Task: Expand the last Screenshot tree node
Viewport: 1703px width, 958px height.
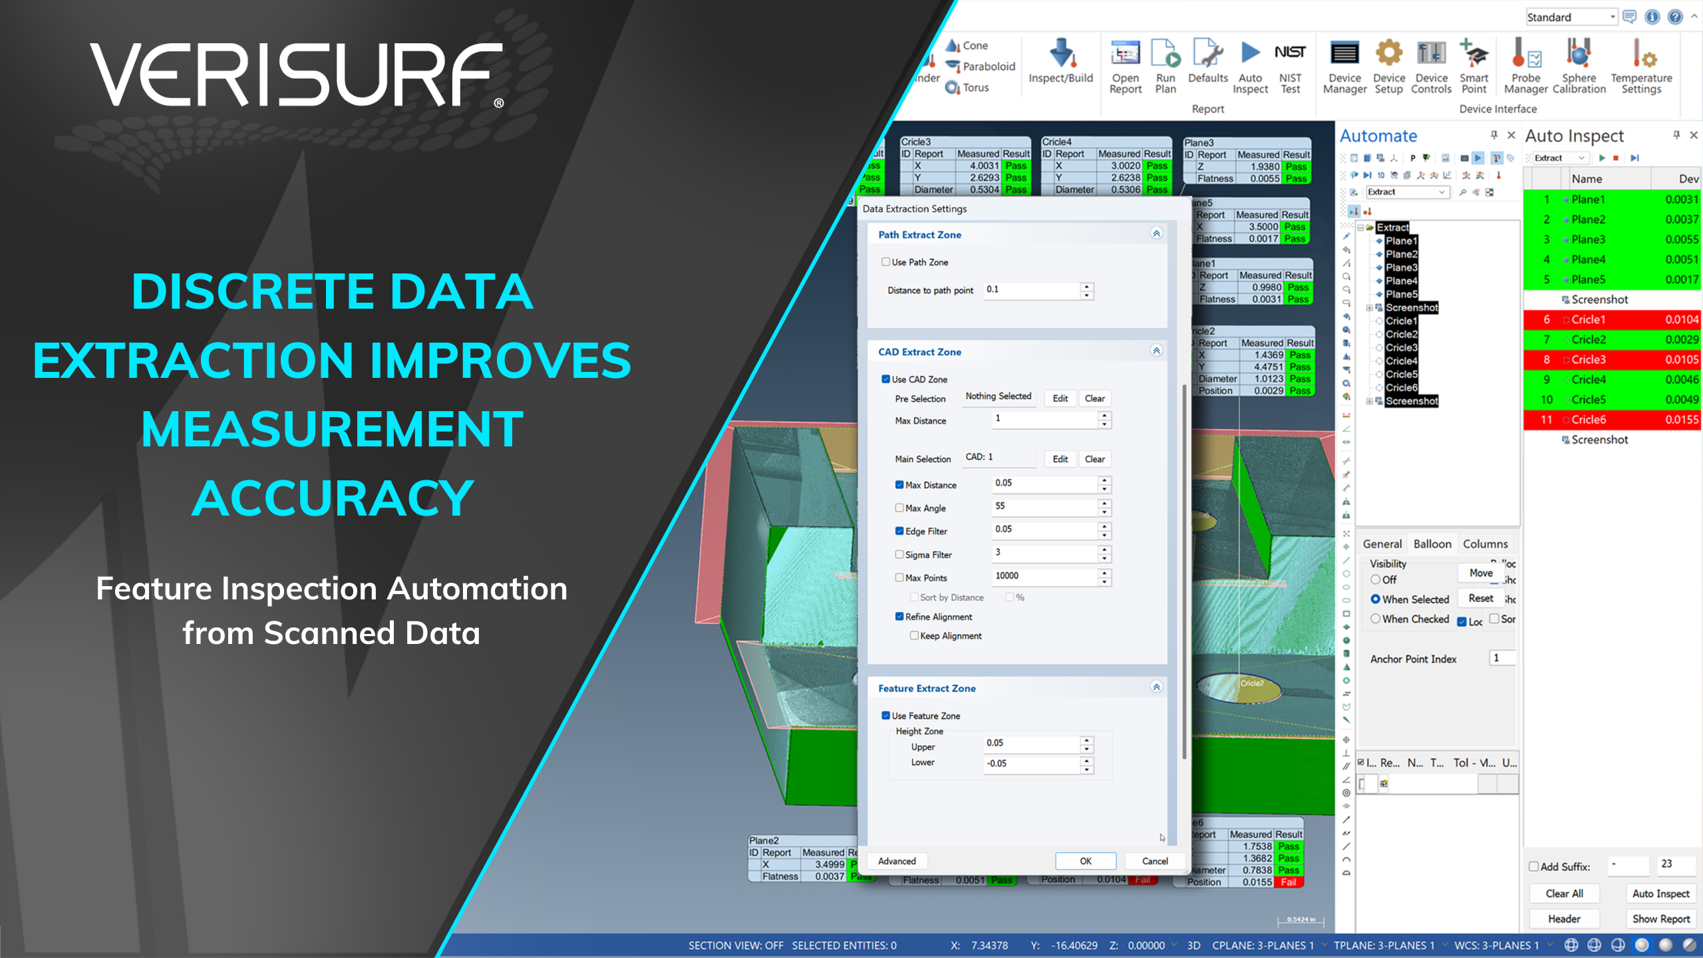Action: [x=1370, y=401]
